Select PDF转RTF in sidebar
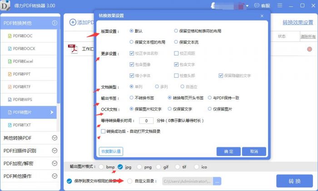 click(29, 87)
